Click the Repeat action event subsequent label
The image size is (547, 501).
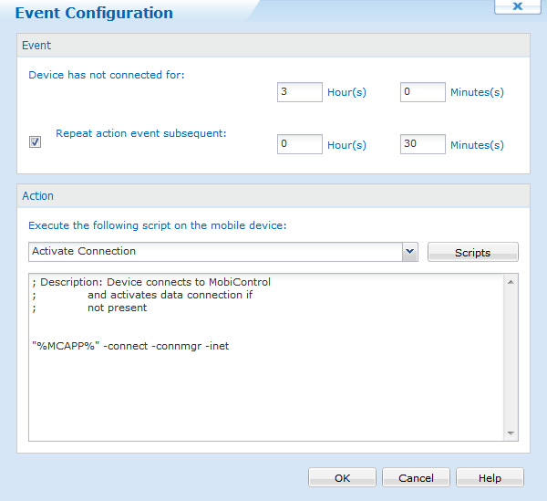141,133
